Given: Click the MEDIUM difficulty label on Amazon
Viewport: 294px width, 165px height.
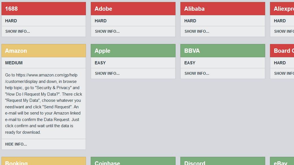Looking at the screenshot, I should click(14, 63).
